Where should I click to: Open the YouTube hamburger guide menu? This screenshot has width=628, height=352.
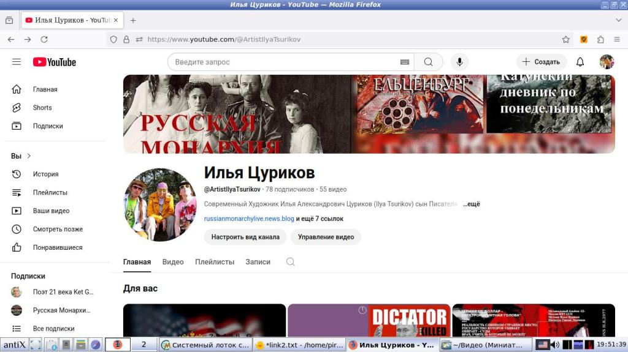click(x=17, y=62)
